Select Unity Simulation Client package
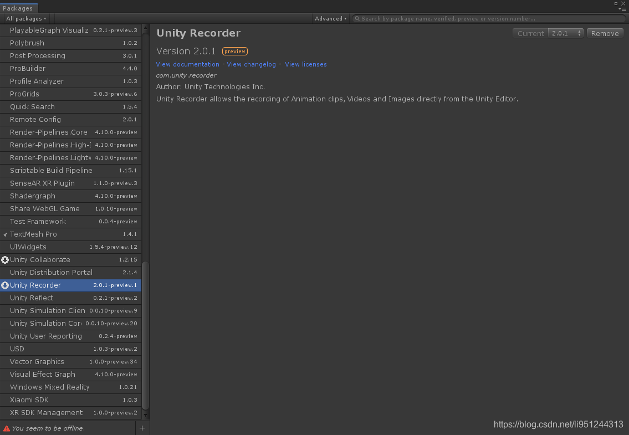 [x=70, y=311]
